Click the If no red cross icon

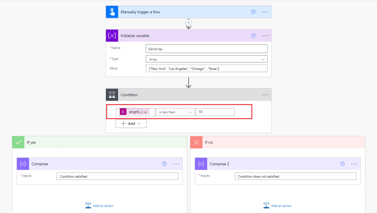click(x=197, y=142)
